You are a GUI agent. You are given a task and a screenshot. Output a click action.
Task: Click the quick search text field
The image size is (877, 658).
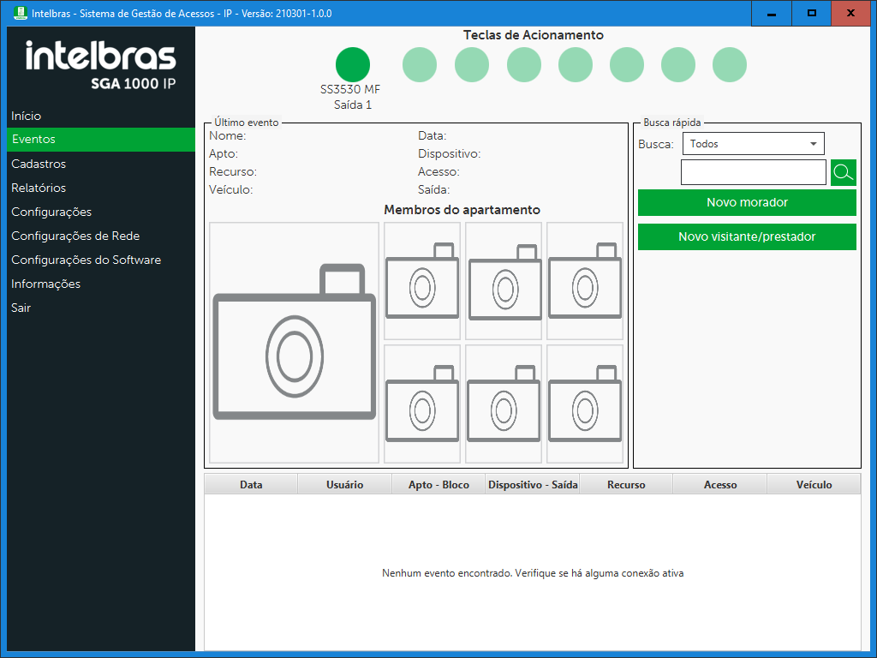pyautogui.click(x=753, y=172)
